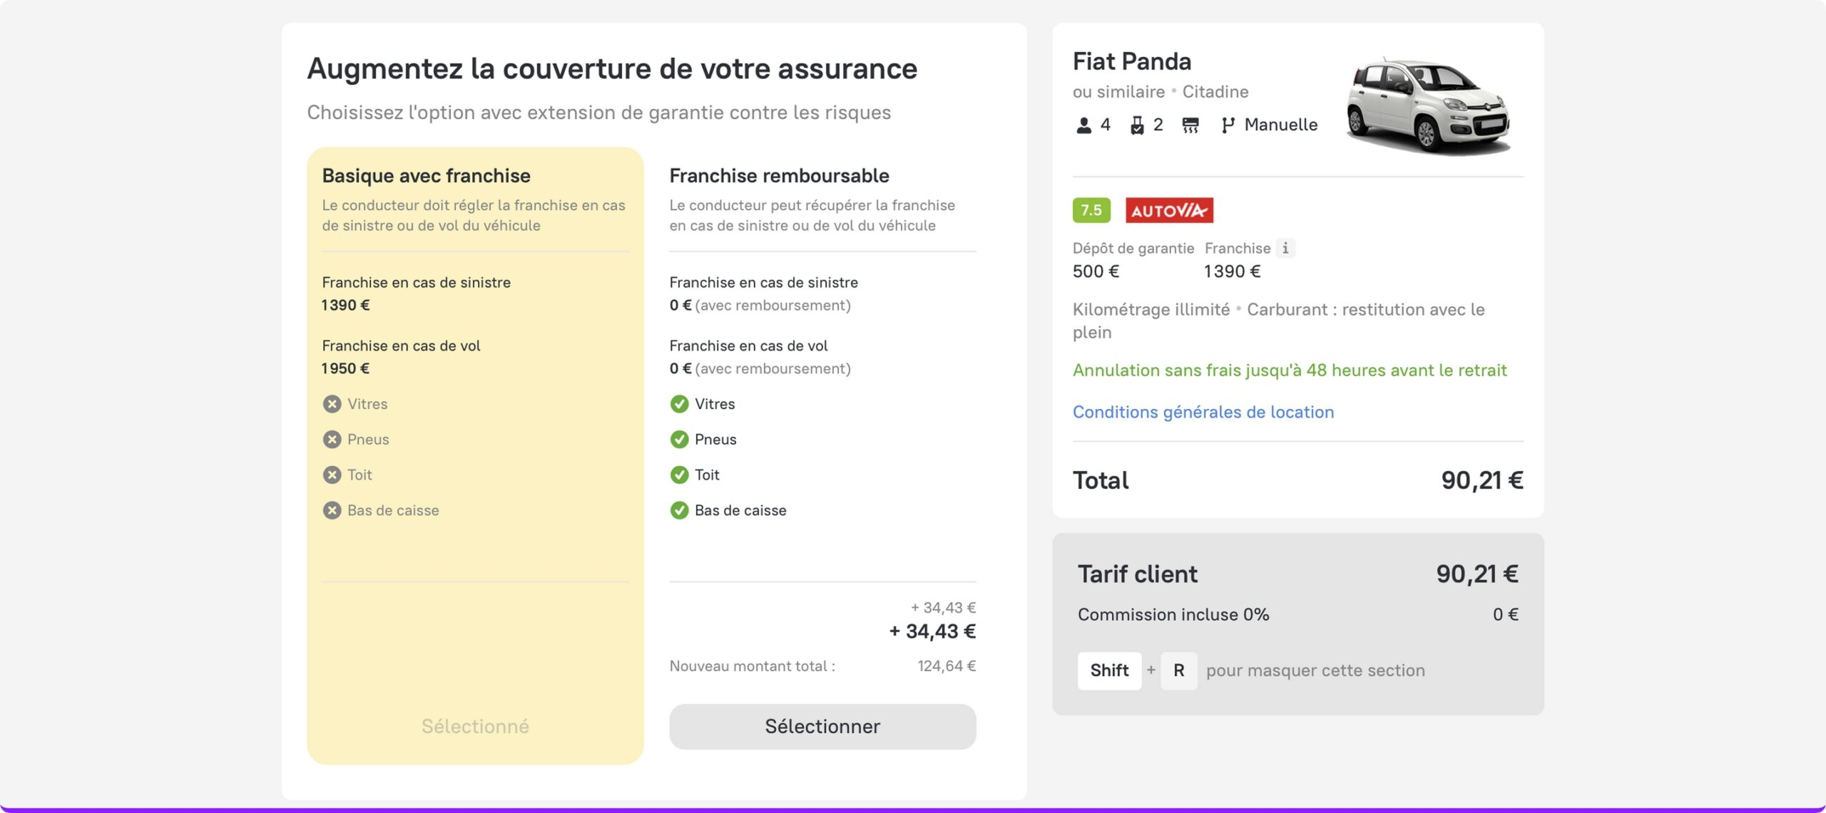Click the Tarif client heading

point(1137,574)
